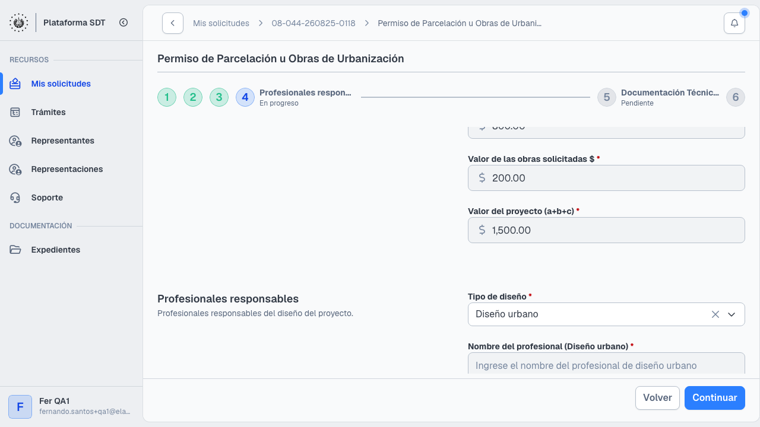This screenshot has width=760, height=427.
Task: Open the Representaciones menu item
Action: 72,169
